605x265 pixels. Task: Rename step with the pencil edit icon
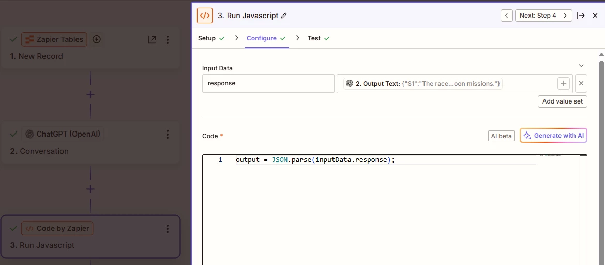284,16
